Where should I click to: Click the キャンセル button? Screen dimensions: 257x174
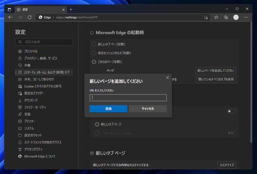tap(148, 109)
